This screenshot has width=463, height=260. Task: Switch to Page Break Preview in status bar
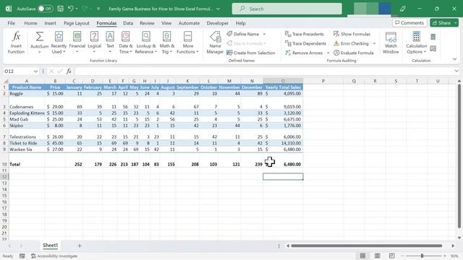point(391,256)
